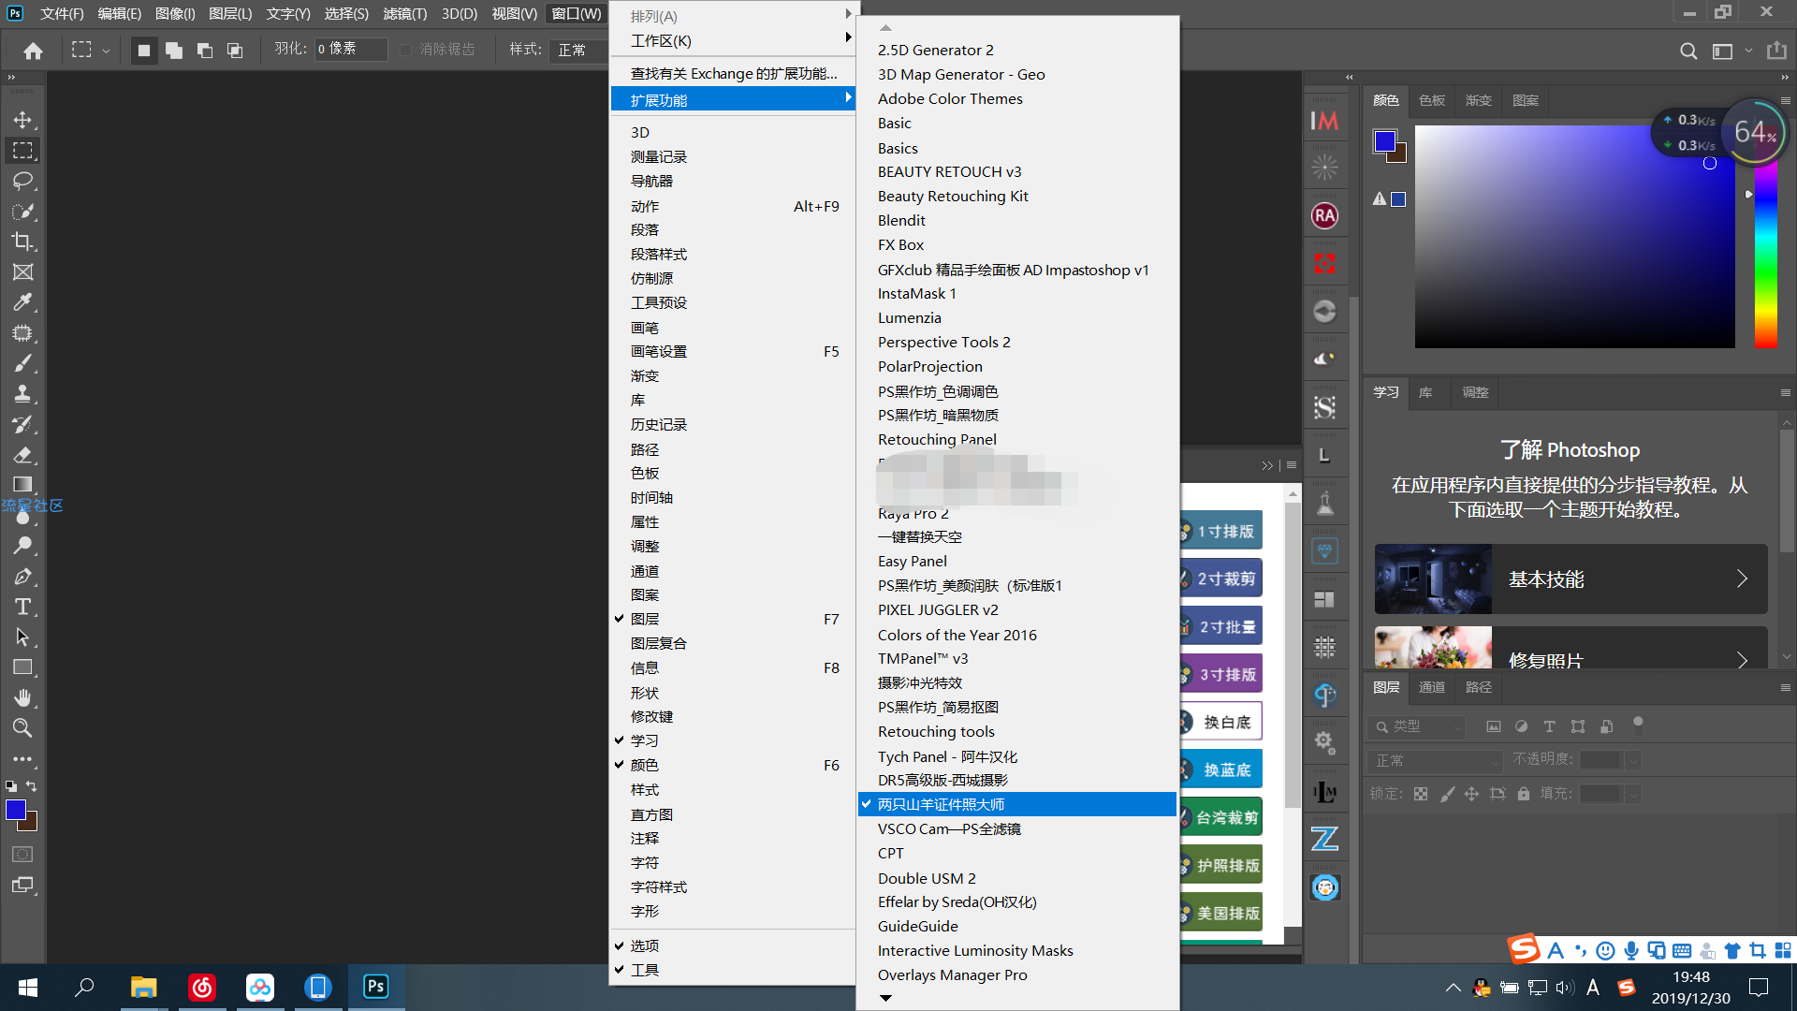Select the Zoom tool
Screen dimensions: 1797x1011
tap(22, 727)
